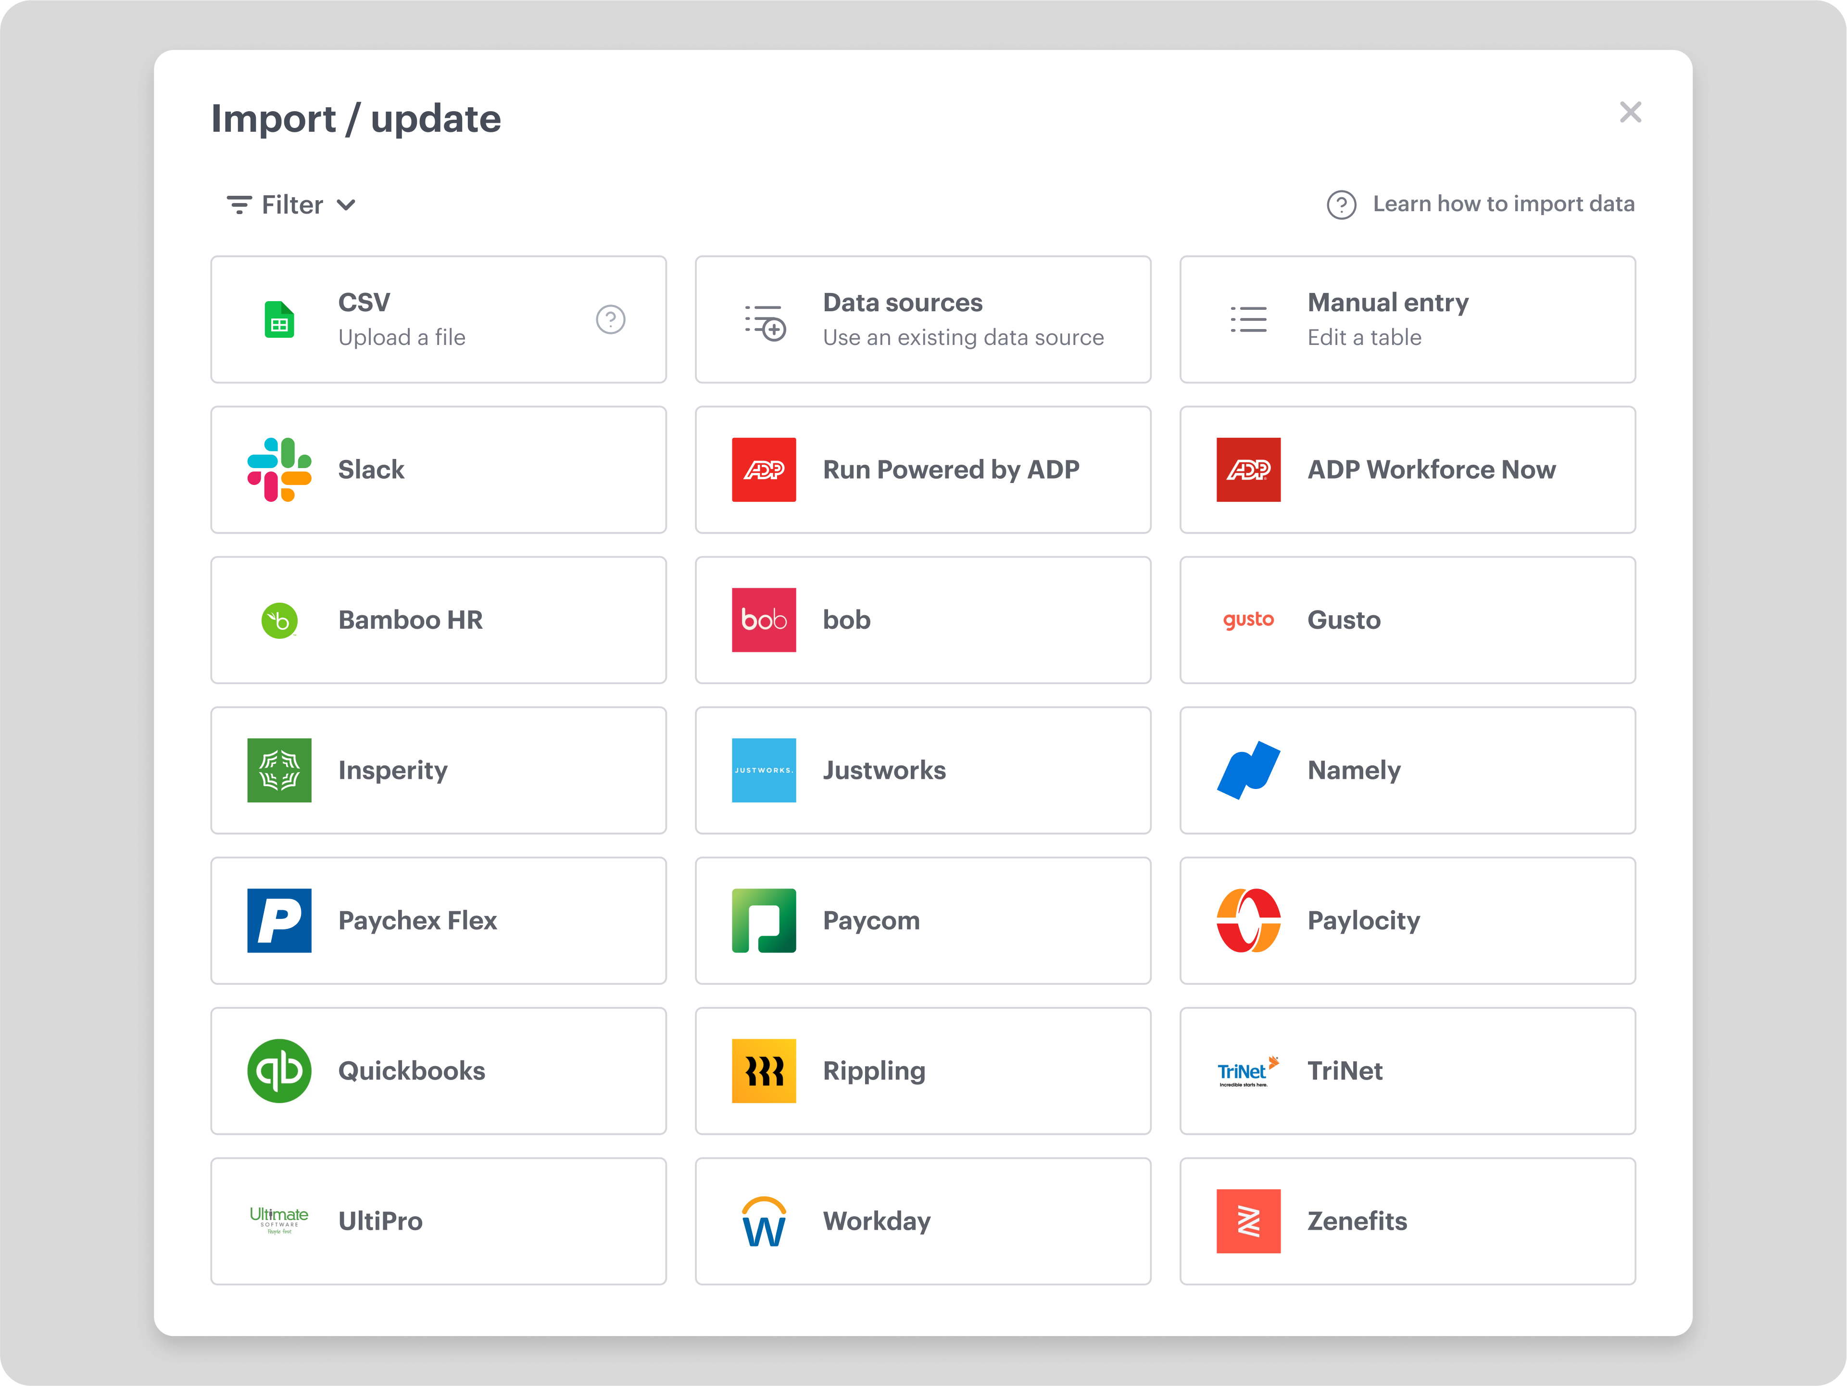Click the Bamboo HR green logo

point(280,621)
